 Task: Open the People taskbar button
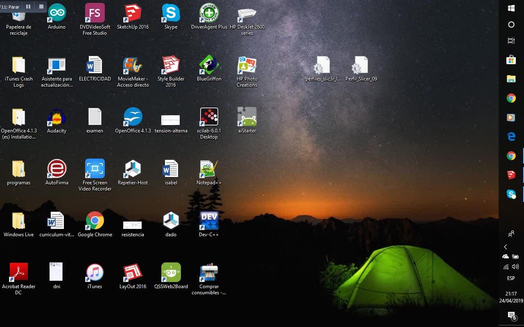pyautogui.click(x=511, y=234)
